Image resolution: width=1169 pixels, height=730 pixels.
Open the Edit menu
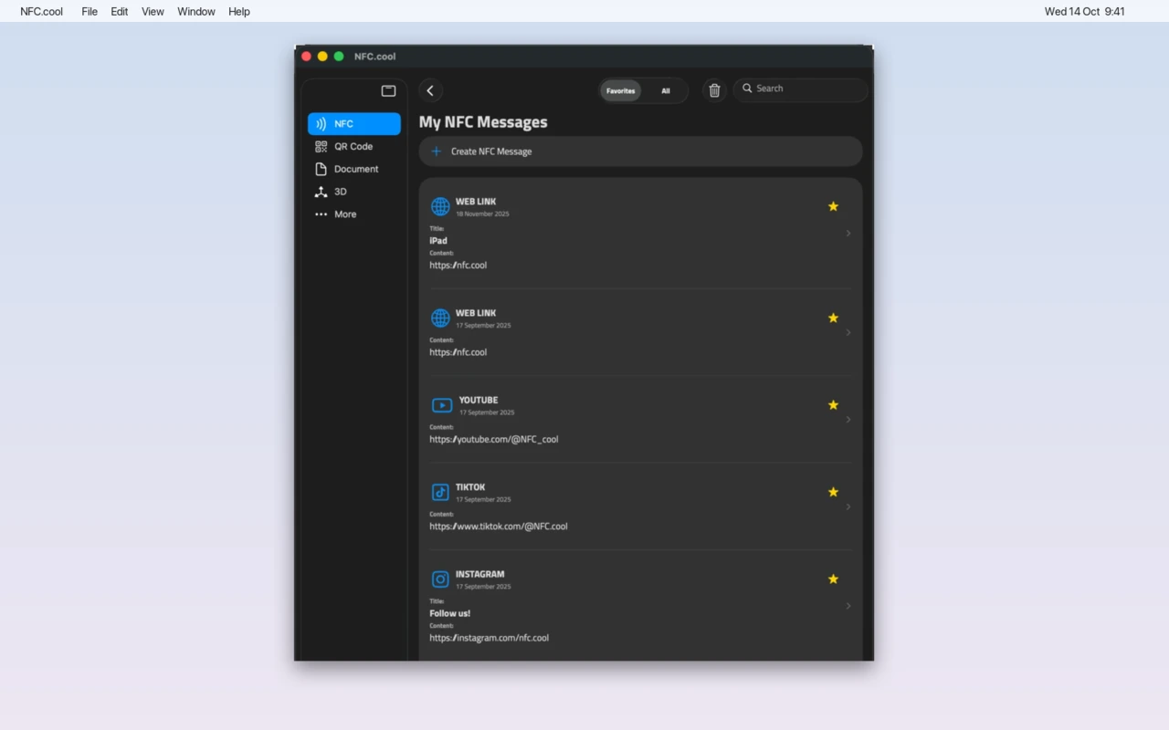coord(120,12)
